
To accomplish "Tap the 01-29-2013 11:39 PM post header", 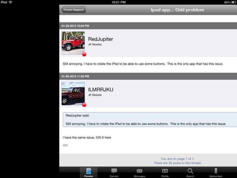I will point(148,76).
